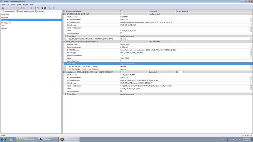Open the File menu
The image size is (253, 142).
point(4,5)
